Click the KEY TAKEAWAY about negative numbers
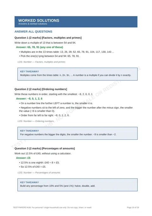The width and height of the screenshot is (152, 216). [78, 133]
